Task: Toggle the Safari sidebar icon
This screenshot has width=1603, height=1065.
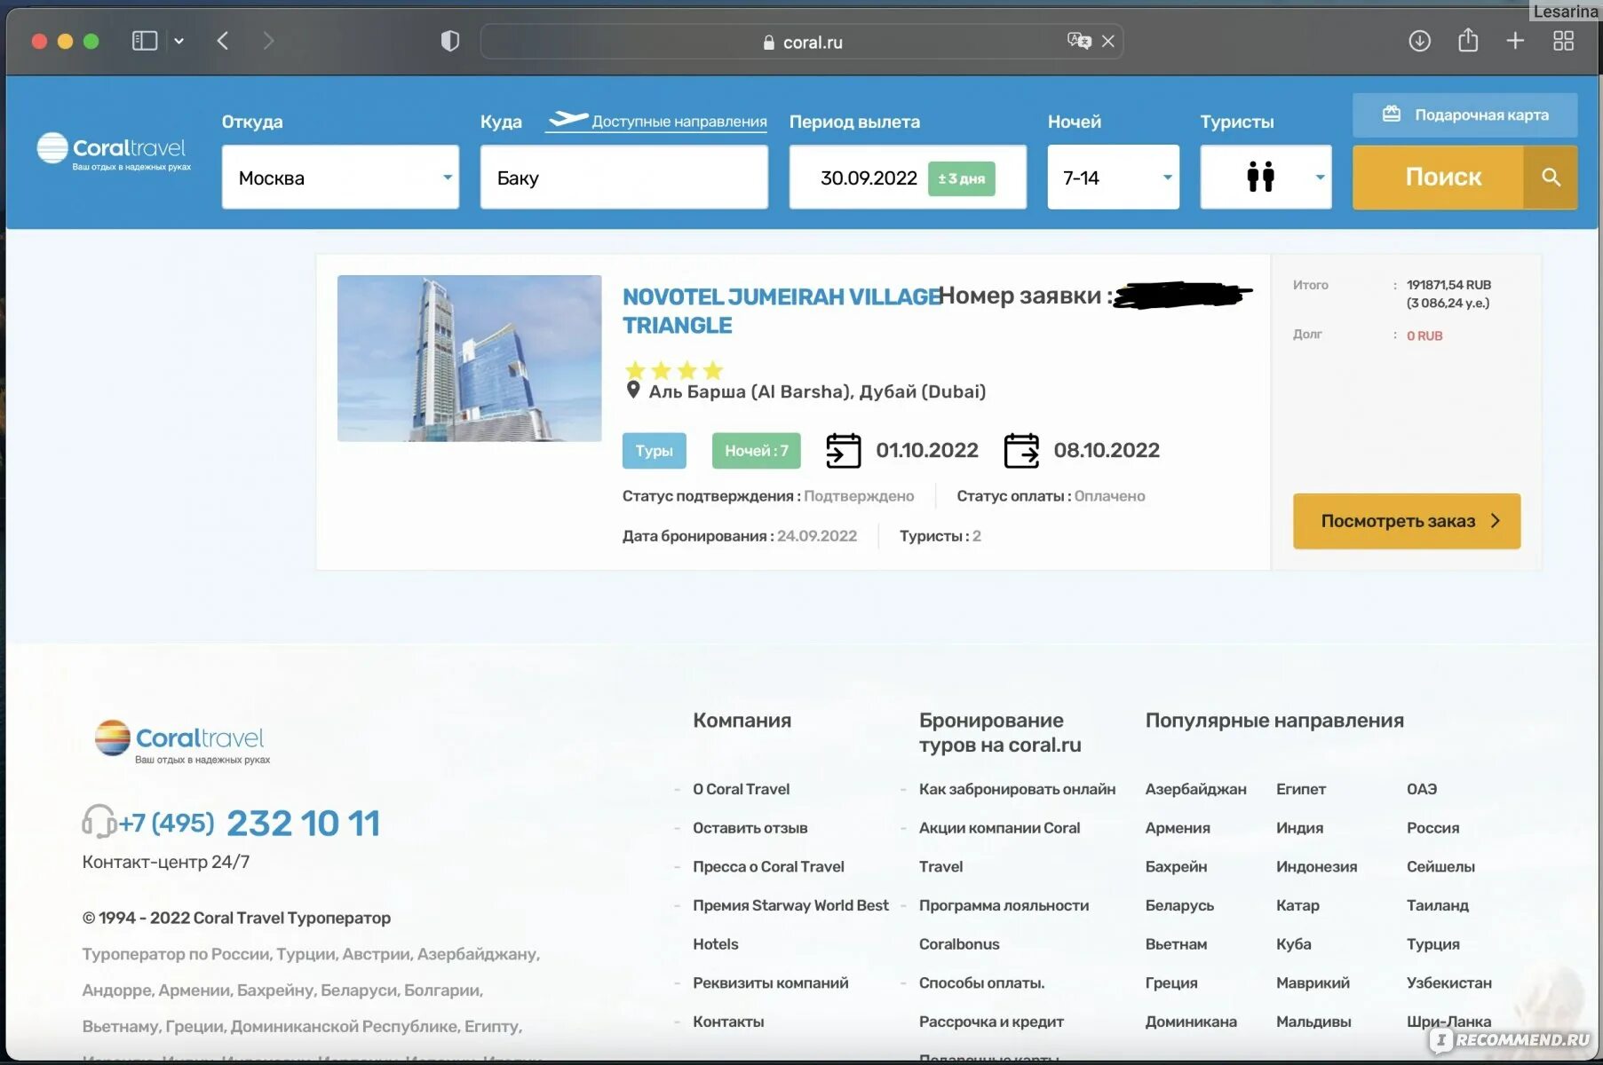Action: pos(145,41)
